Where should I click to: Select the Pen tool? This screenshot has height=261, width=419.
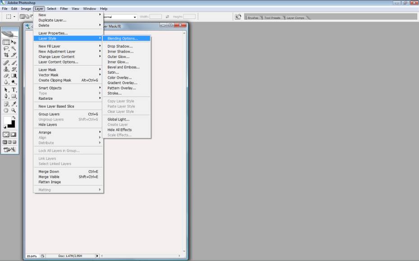(x=6, y=96)
